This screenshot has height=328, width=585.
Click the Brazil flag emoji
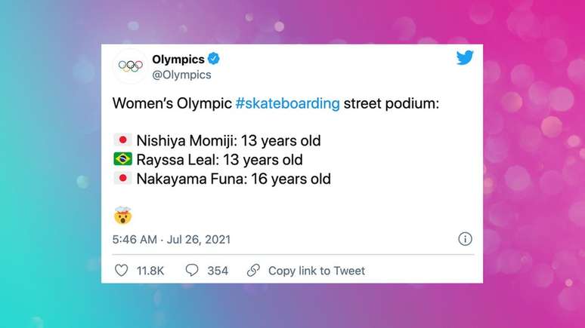click(x=122, y=159)
